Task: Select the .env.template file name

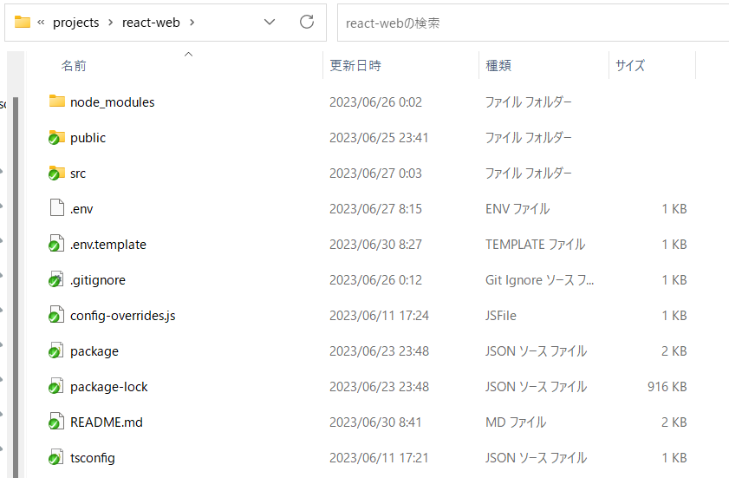Action: click(x=108, y=245)
